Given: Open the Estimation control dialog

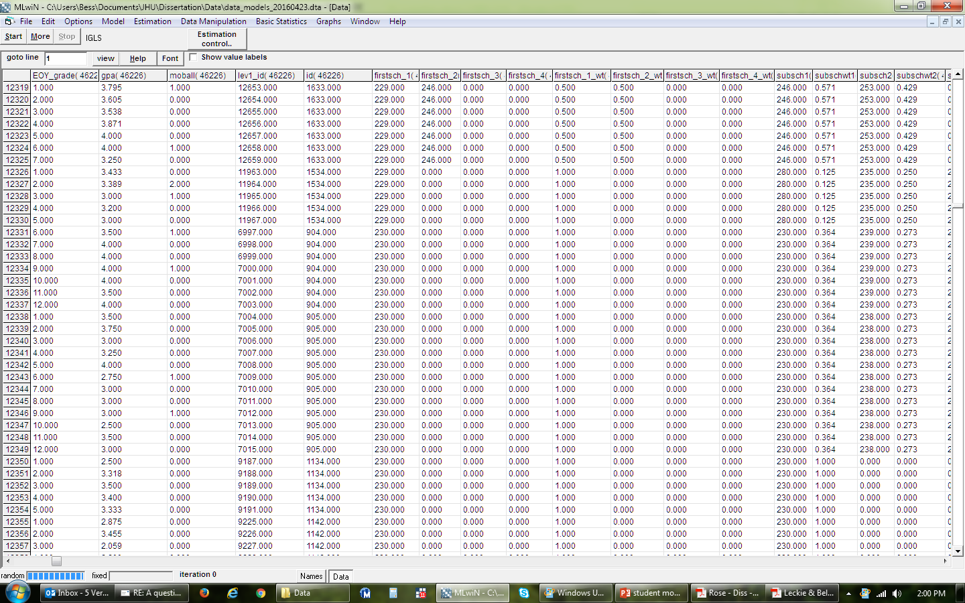Looking at the screenshot, I should [216, 39].
